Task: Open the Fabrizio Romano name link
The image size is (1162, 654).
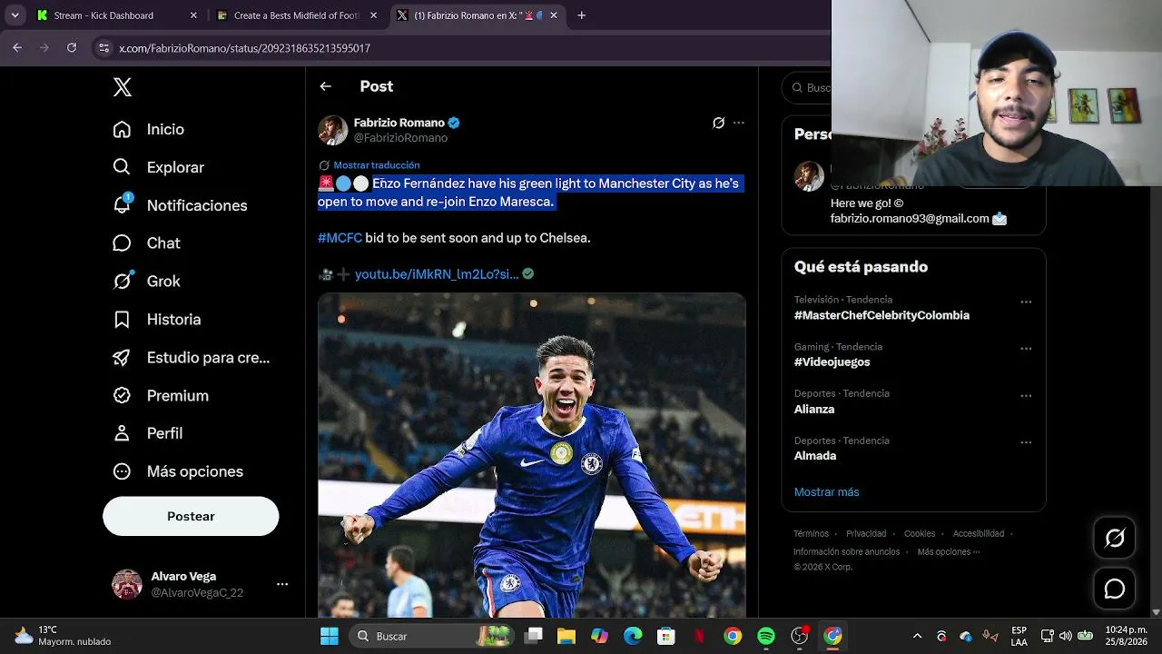Action: click(x=399, y=123)
